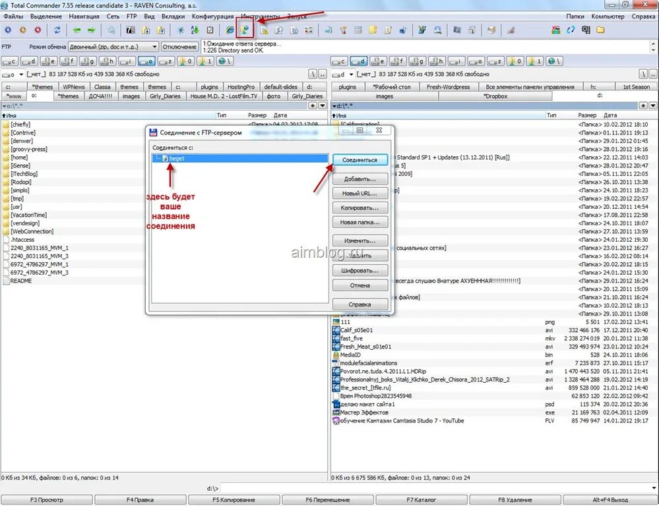Click the unpack files toolbar icon
Image resolution: width=659 pixels, height=506 pixels.
161,30
